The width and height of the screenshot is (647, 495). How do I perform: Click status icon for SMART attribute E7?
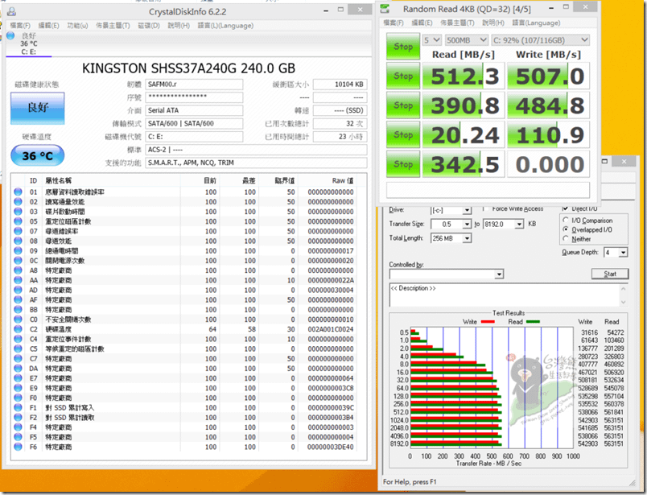[x=18, y=378]
